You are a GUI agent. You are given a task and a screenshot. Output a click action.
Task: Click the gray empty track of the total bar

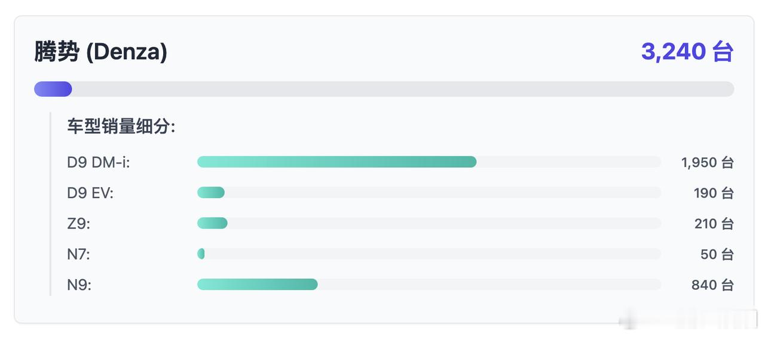(400, 89)
